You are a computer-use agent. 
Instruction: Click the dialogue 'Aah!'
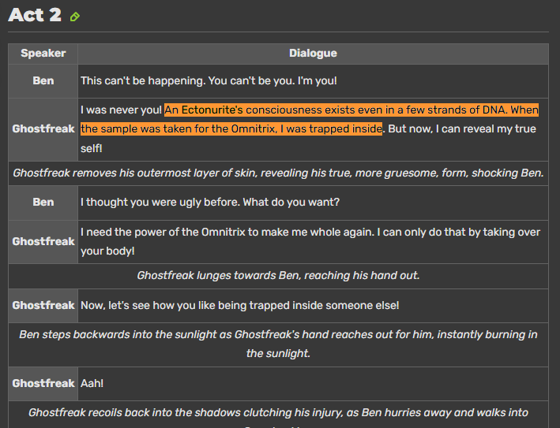(92, 383)
